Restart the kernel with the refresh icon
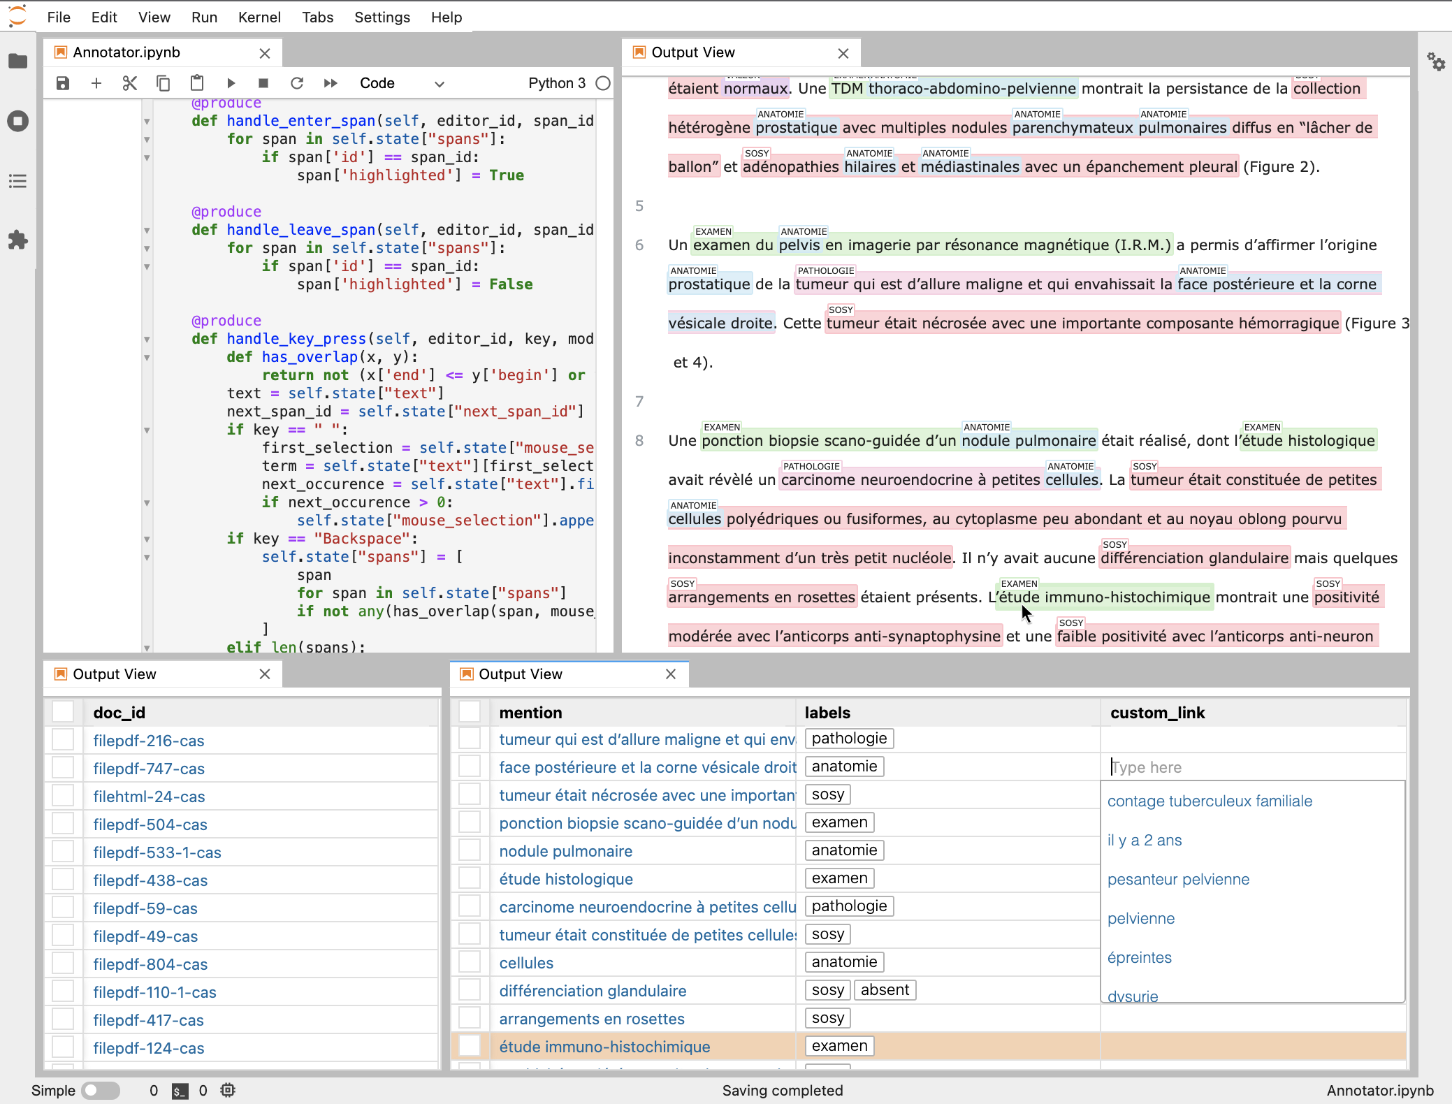The width and height of the screenshot is (1452, 1104). (297, 83)
